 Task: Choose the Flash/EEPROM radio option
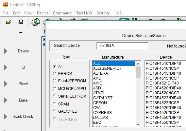pos(55,81)
